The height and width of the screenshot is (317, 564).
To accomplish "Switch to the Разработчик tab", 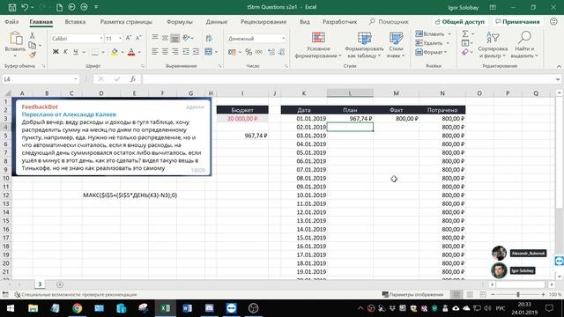I will coord(339,21).
